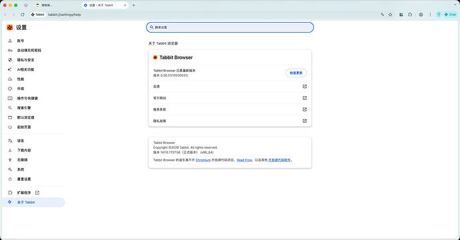
Task: Open the Read Frog hyperlink
Action: (244, 160)
